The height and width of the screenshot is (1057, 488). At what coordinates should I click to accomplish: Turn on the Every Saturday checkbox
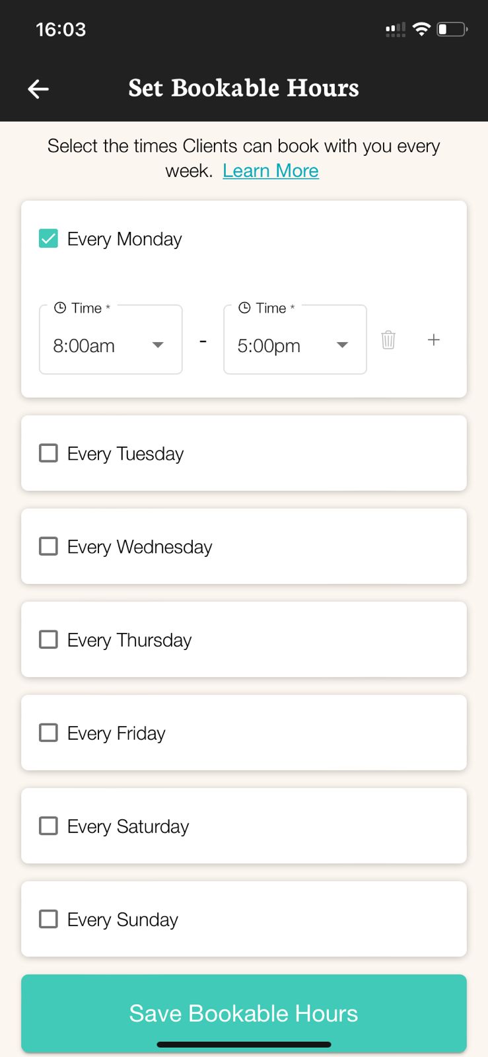[x=48, y=826]
